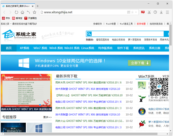Open the 天猫精选 bookmark
Screen dimensions: 173x136
coord(31,18)
